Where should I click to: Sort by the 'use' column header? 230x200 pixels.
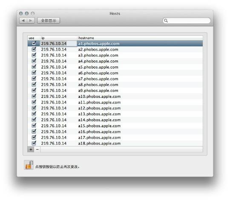(x=34, y=38)
